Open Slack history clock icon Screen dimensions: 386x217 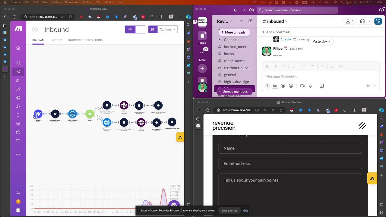(x=252, y=10)
